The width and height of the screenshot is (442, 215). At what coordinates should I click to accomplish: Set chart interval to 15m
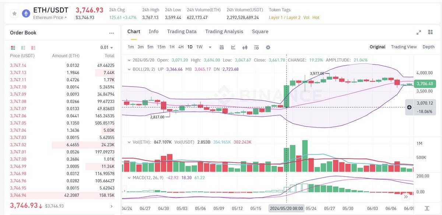point(161,47)
